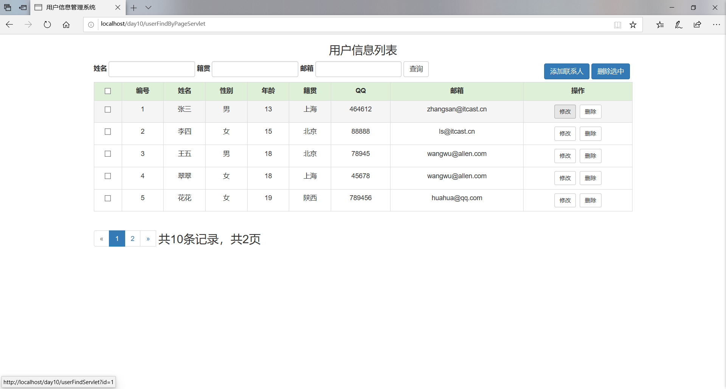Focus the 姓名 search field
Viewport: 726px width, 389px height.
[x=152, y=69]
